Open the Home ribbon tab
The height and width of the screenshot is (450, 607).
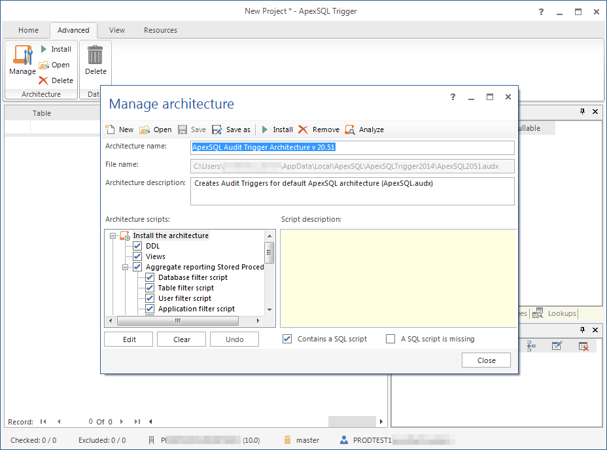point(28,30)
